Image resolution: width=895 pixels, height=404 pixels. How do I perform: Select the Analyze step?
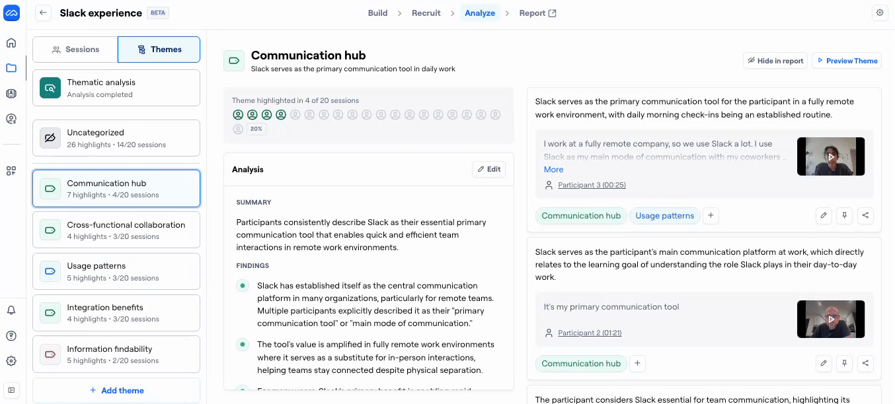coord(480,13)
